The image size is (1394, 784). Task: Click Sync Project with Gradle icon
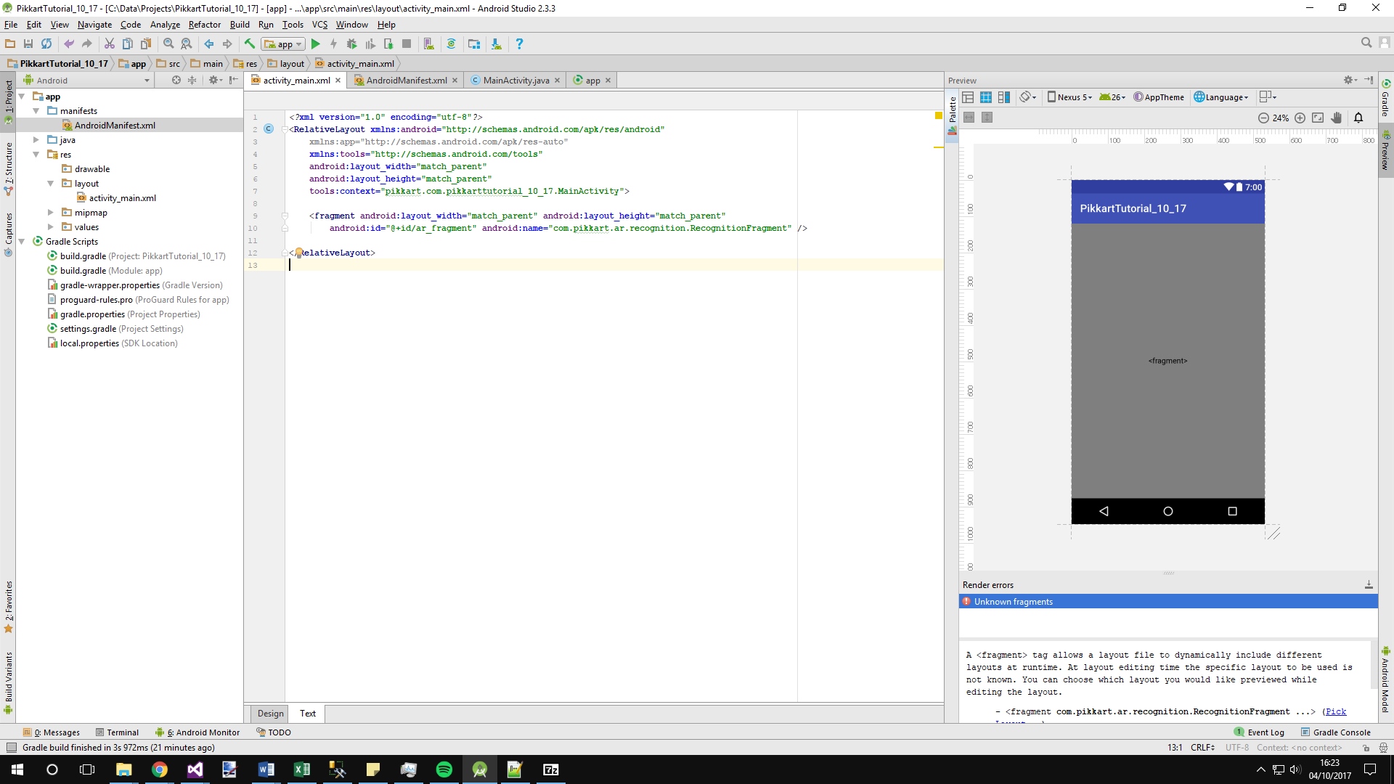point(451,44)
